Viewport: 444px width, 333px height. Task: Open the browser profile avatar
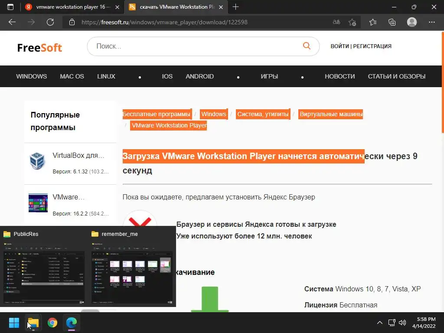tap(412, 22)
